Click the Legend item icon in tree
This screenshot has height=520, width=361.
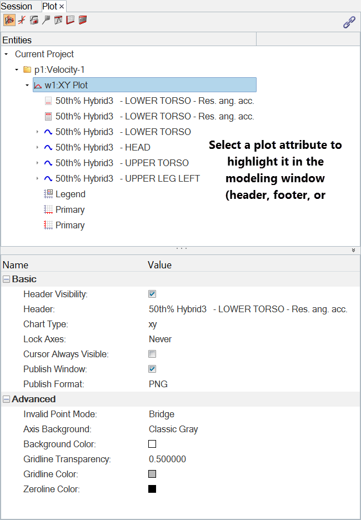pos(48,194)
